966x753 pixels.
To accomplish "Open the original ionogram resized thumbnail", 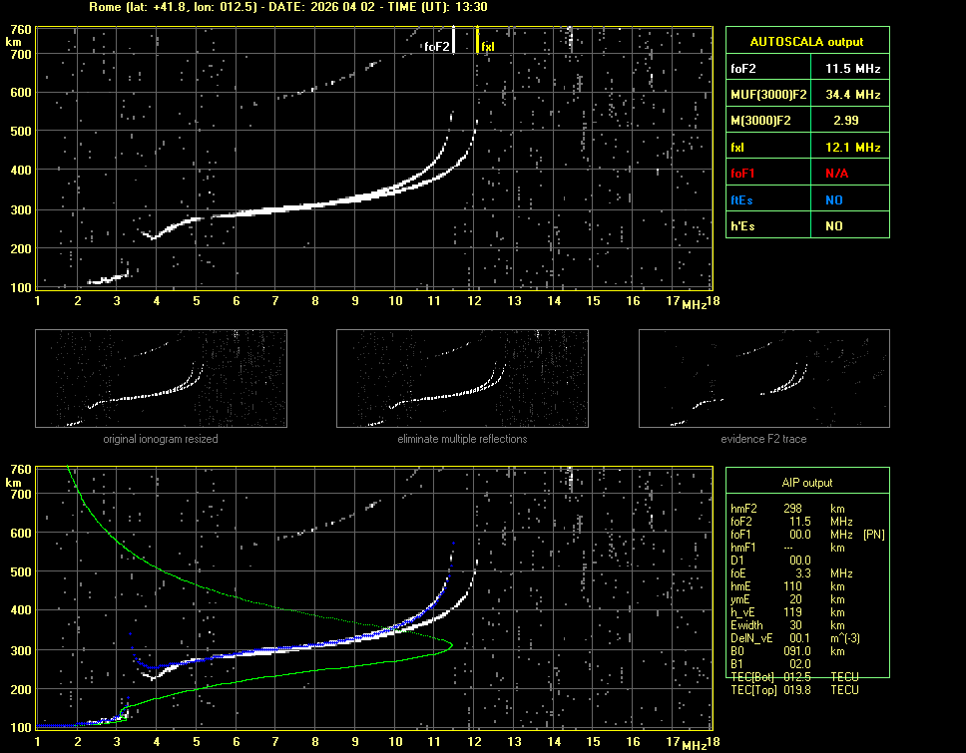I will (161, 378).
